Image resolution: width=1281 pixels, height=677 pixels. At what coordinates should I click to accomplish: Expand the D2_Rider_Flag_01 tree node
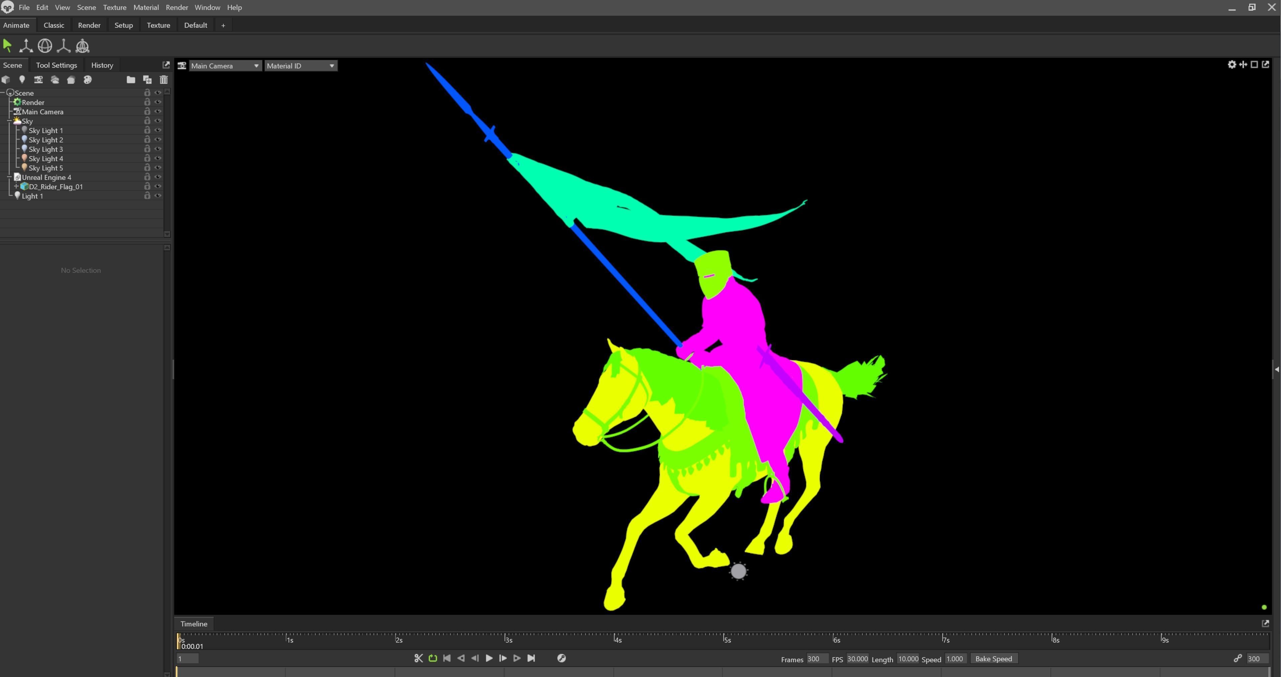click(x=16, y=187)
